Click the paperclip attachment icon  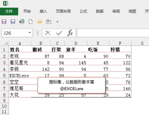click(48, 21)
